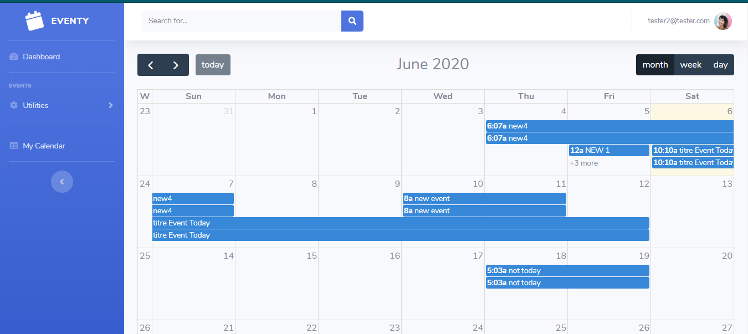Expand the Utilities submenu chevron
The height and width of the screenshot is (334, 748).
(110, 105)
